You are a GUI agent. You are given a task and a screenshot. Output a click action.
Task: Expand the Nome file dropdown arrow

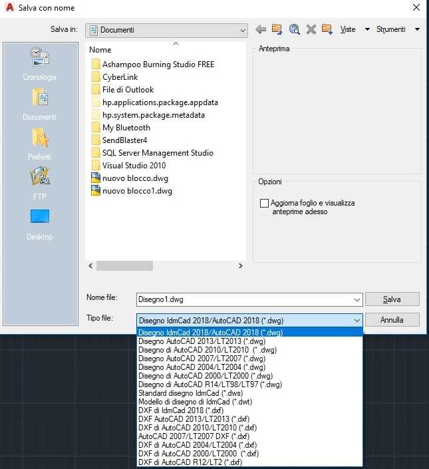tap(357, 300)
